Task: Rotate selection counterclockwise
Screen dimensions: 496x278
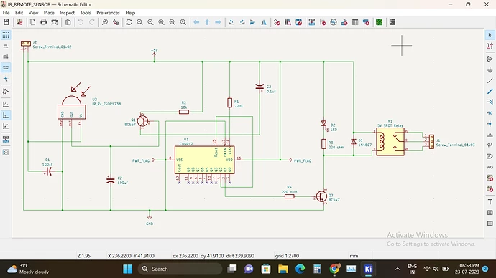Action: pos(231,22)
